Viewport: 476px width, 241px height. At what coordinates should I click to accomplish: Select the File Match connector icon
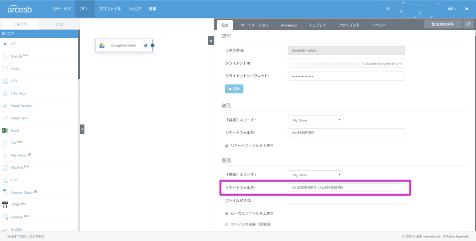[5, 155]
